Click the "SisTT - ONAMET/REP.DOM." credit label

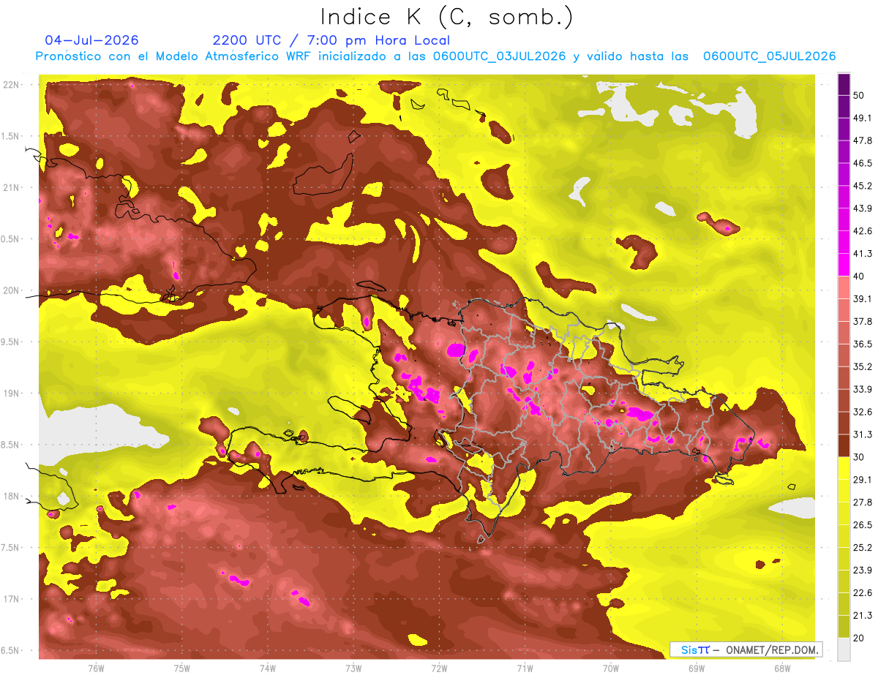(746, 649)
